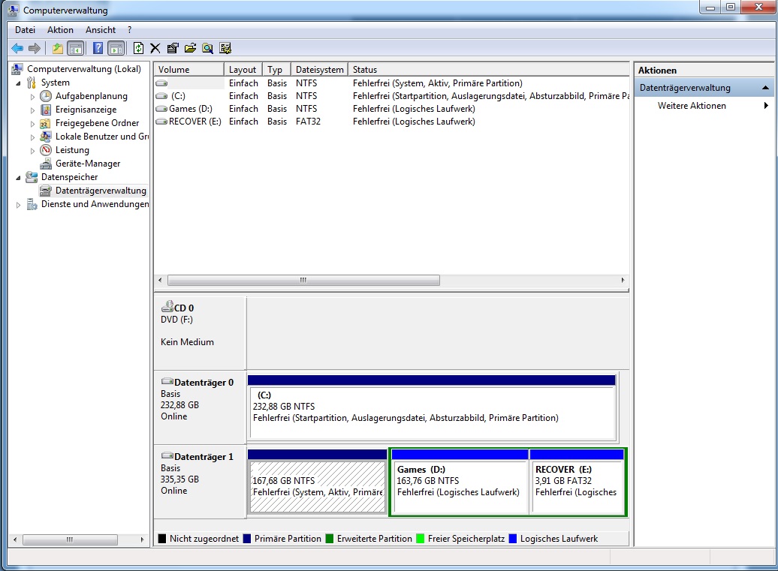Select the Games (D:) volume row

391,109
